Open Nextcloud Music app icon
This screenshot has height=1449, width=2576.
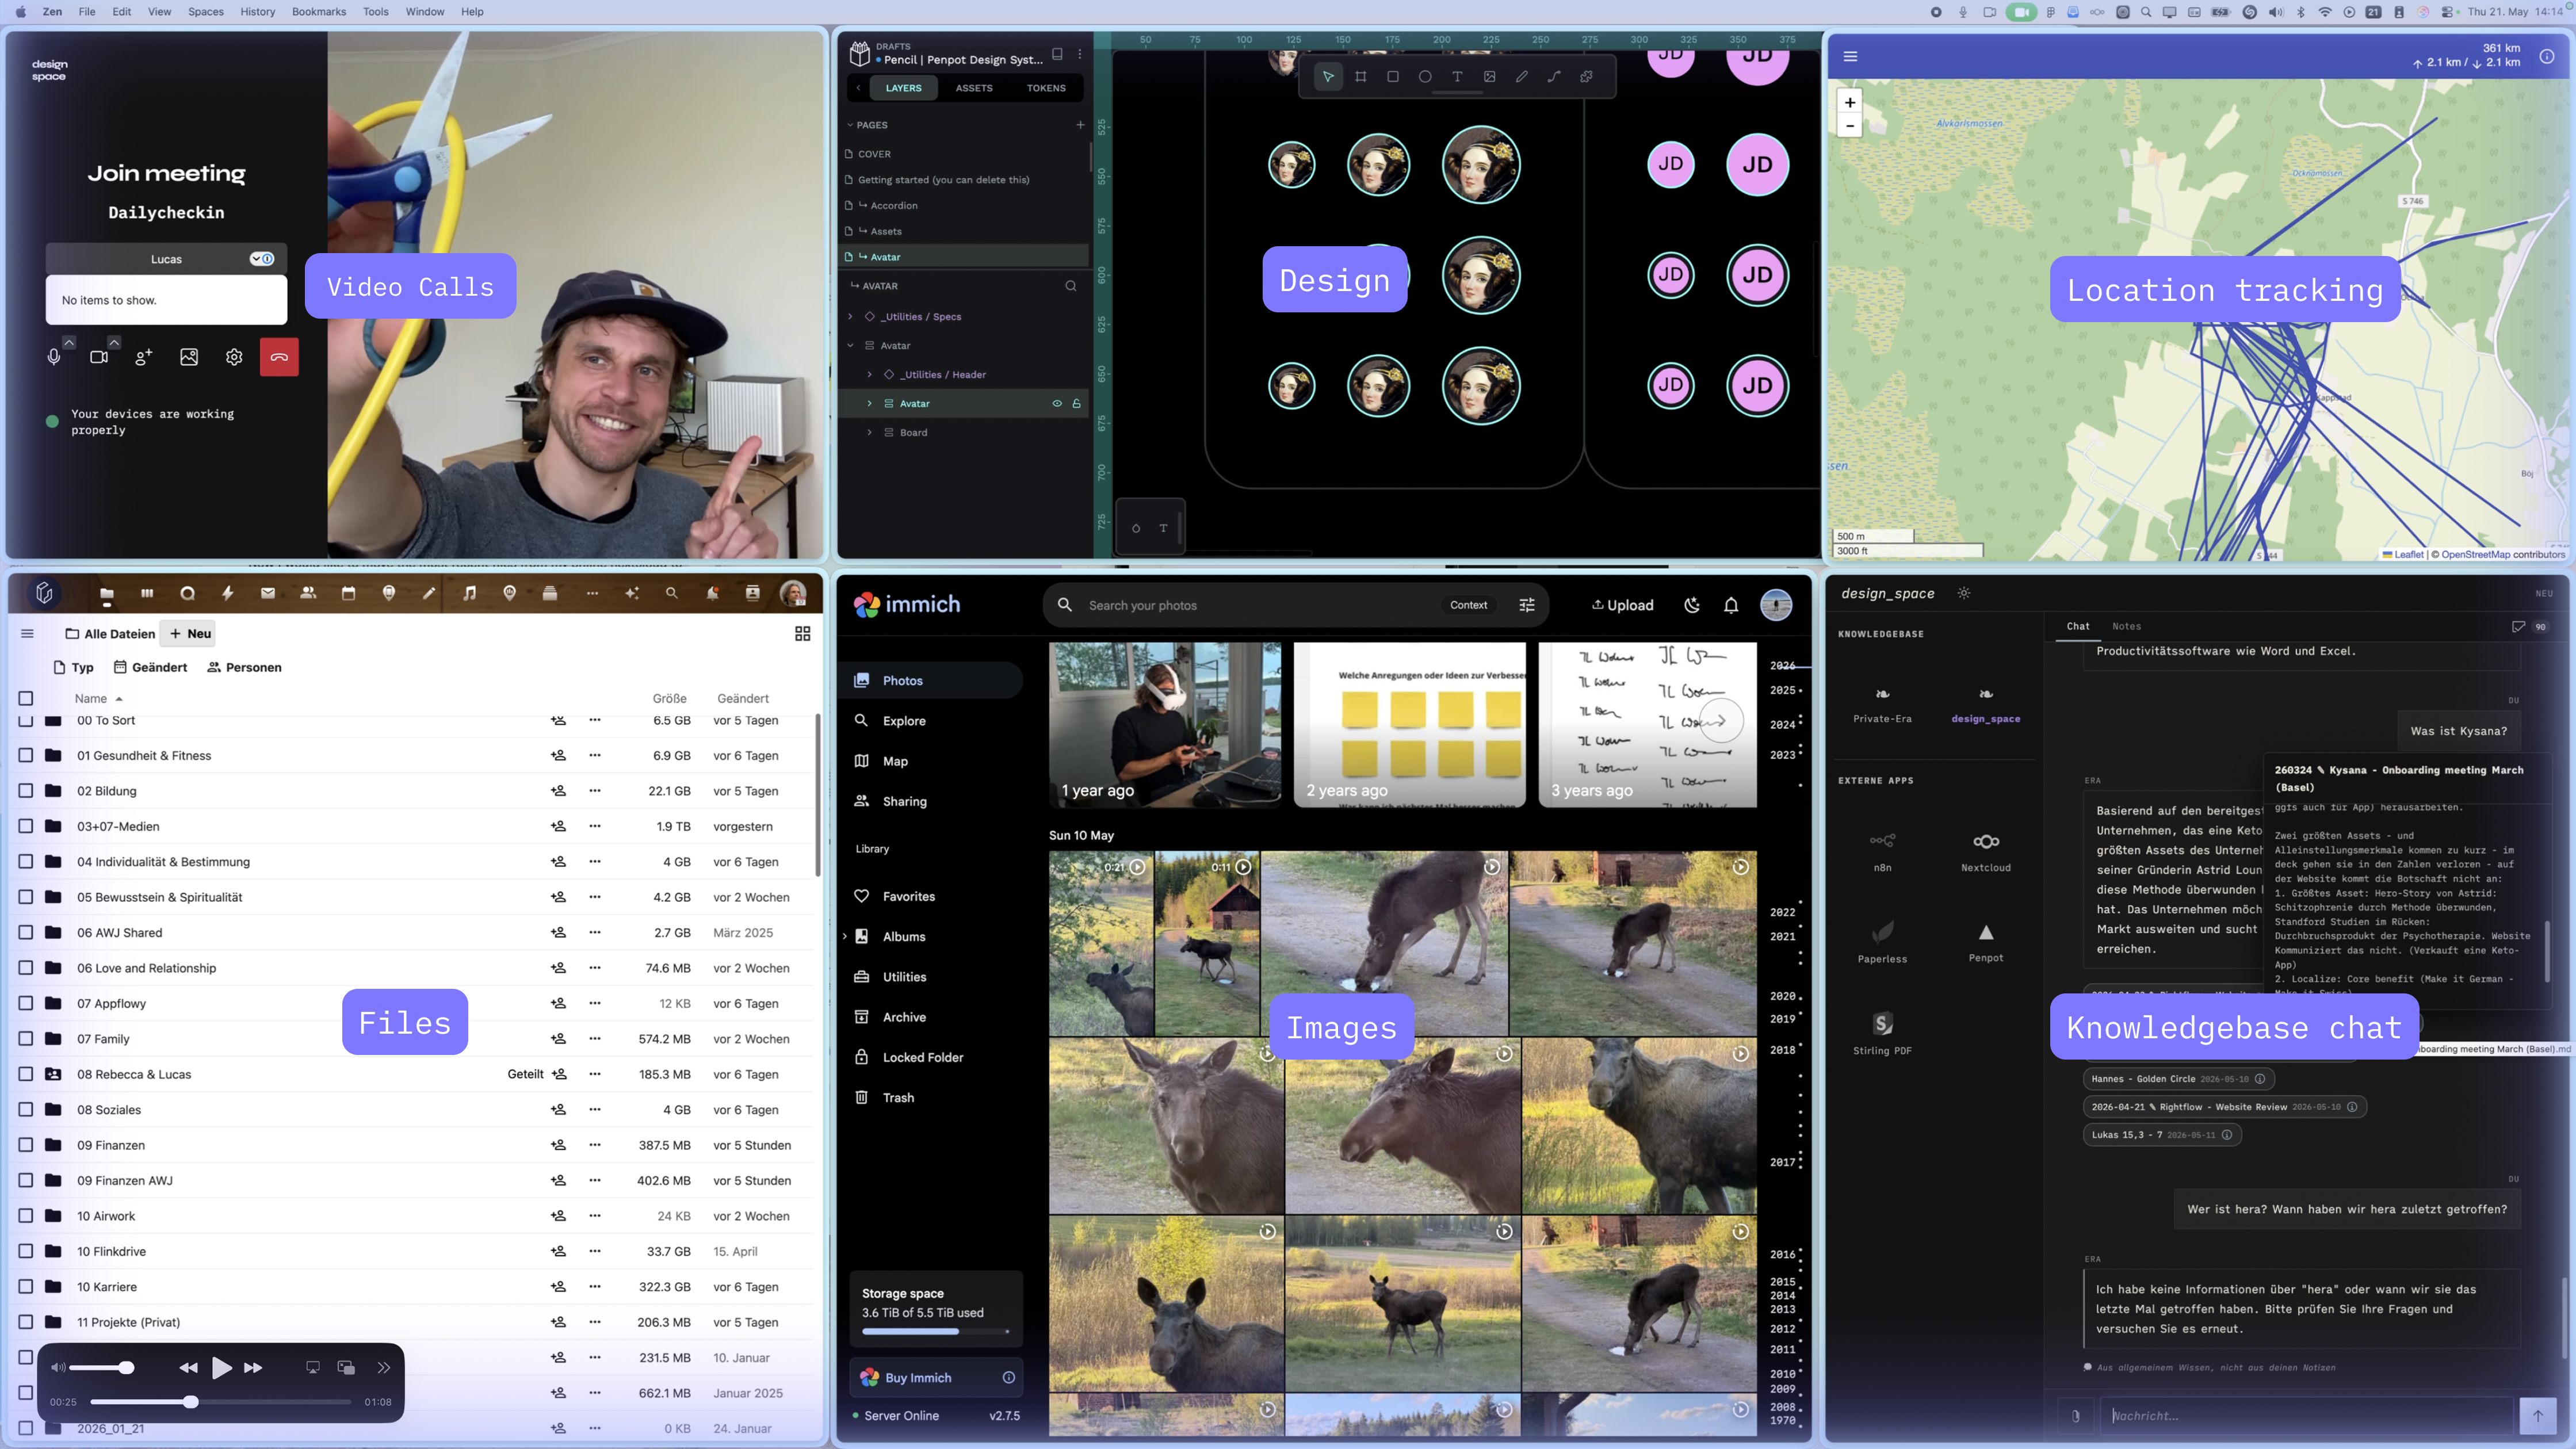469,593
